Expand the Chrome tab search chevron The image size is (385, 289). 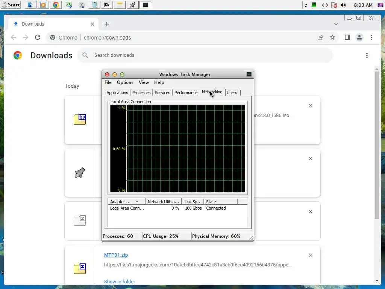point(336,24)
